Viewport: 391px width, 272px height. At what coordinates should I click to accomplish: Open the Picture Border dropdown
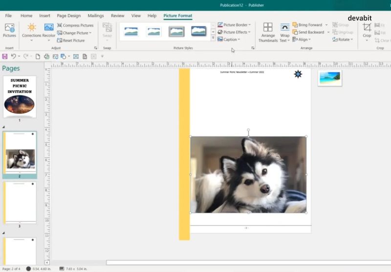click(234, 25)
